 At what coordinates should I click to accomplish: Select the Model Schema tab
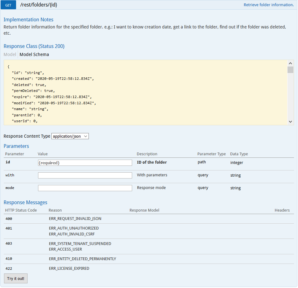click(34, 54)
